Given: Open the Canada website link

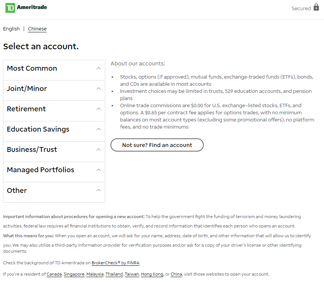Looking at the screenshot, I should pyautogui.click(x=54, y=274).
